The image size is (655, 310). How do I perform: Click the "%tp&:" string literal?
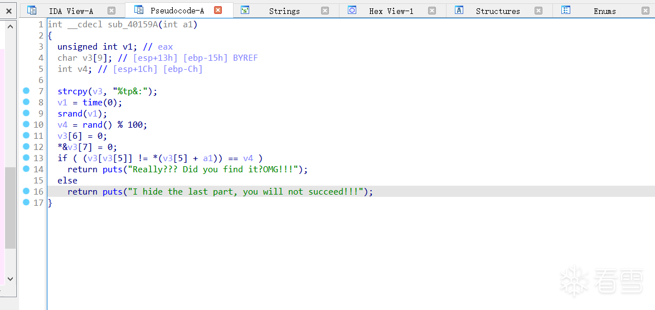(130, 91)
